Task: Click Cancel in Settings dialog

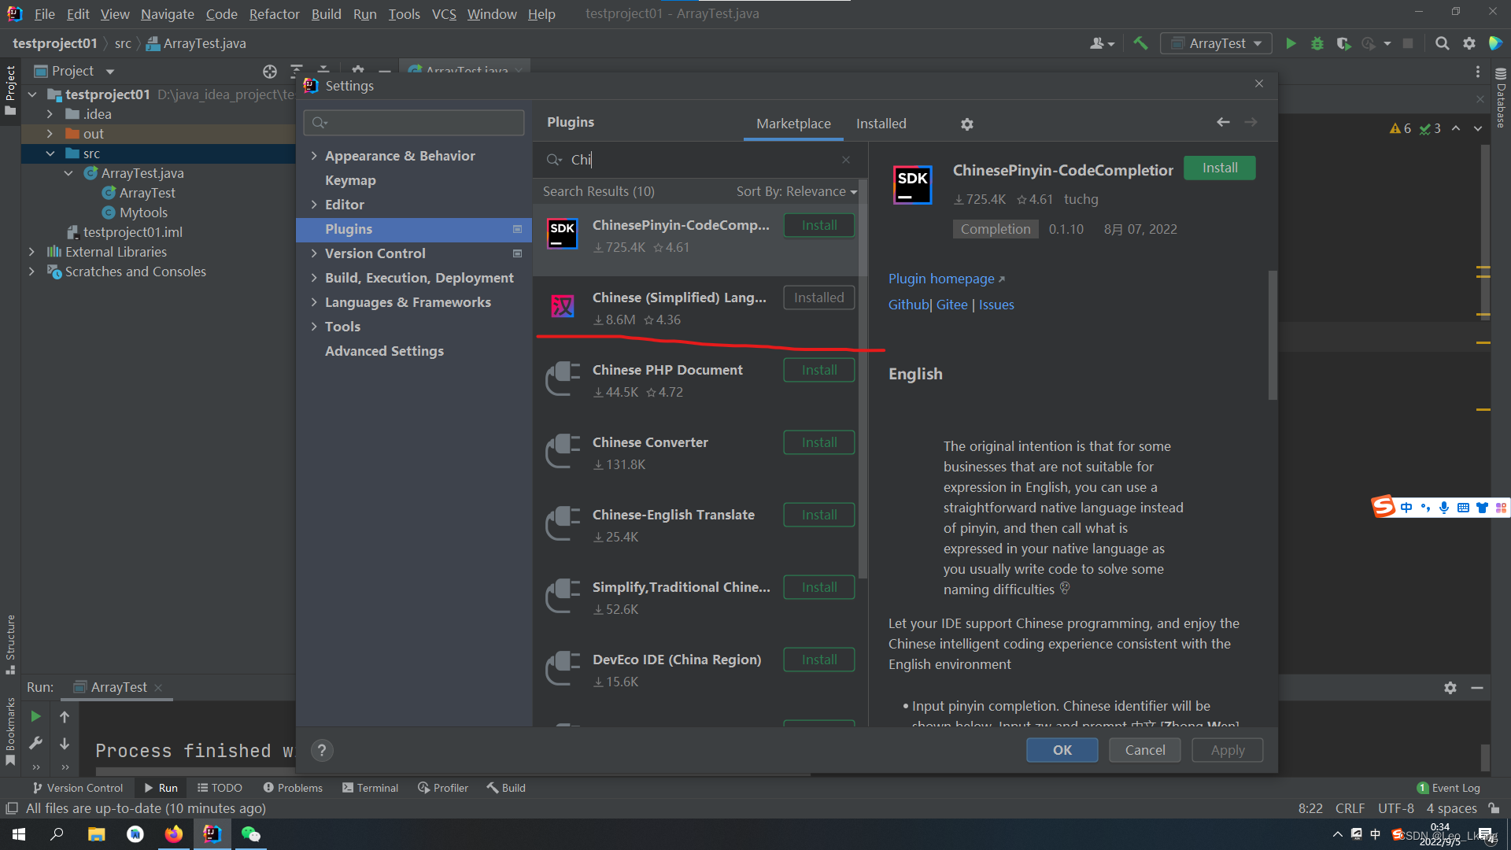Action: (x=1144, y=750)
